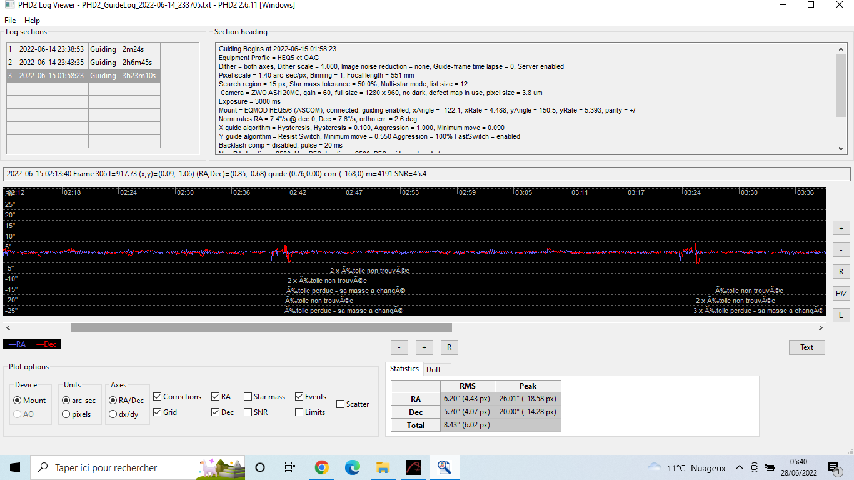
Task: Click the P/Z button
Action: point(841,294)
